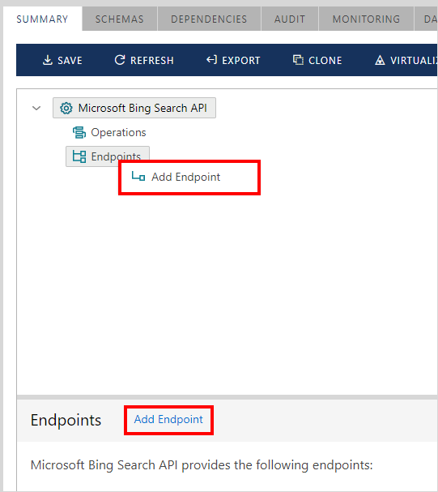Collapse the Microsoft Bing Search API tree
The width and height of the screenshot is (438, 492).
point(36,109)
